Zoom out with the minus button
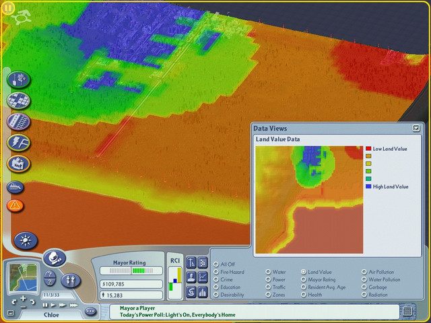Image resolution: width=431 pixels, height=323 pixels. coord(23,306)
